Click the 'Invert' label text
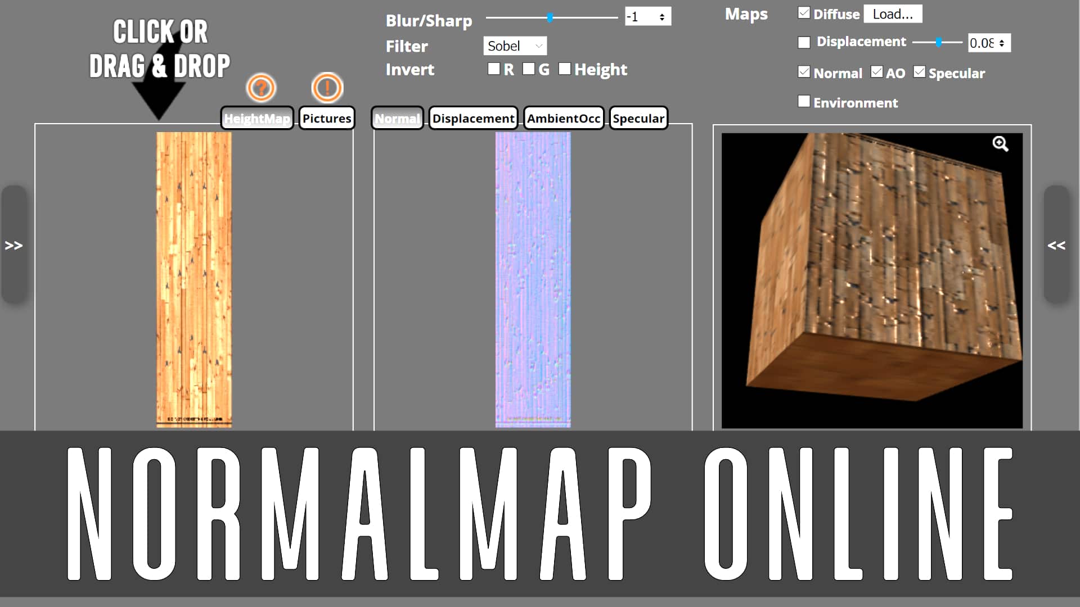 [409, 70]
